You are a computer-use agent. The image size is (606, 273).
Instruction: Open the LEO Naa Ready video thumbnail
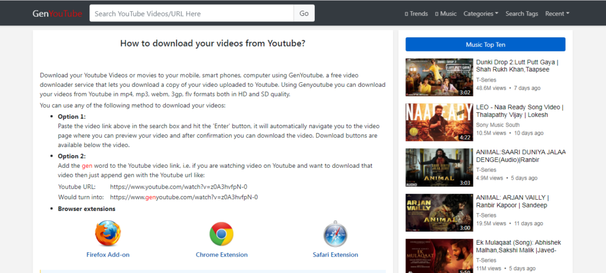pos(440,122)
